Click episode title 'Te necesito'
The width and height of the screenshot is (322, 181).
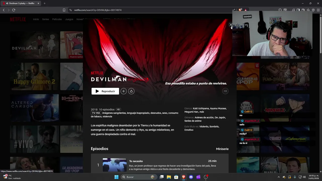(136, 161)
